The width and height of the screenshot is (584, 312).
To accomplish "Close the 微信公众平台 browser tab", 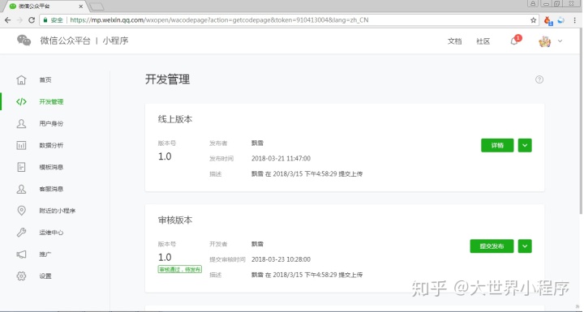I will (x=81, y=6).
